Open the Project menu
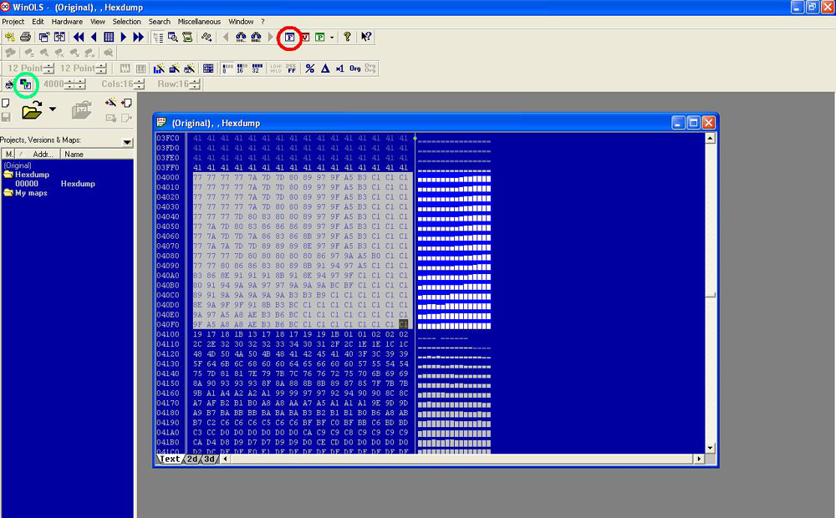836x518 pixels. click(x=13, y=22)
